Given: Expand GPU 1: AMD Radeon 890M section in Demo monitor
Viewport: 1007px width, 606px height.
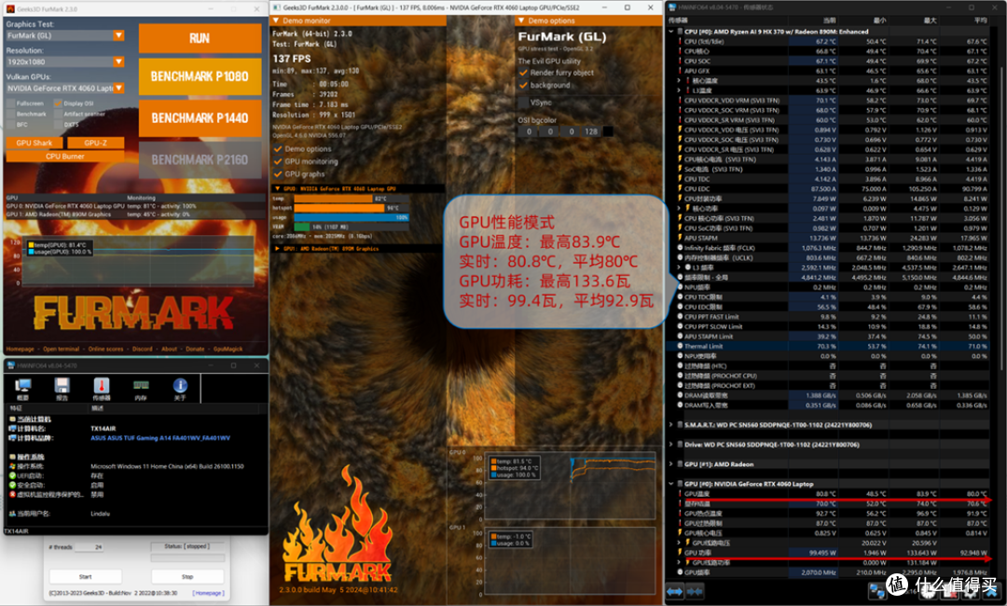Looking at the screenshot, I should click(278, 248).
